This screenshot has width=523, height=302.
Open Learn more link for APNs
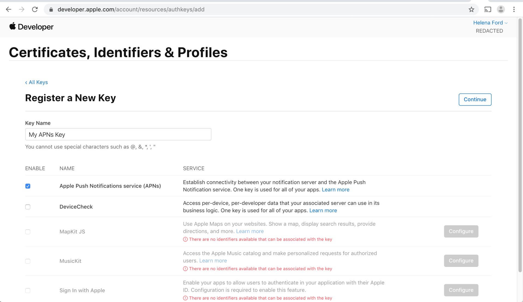335,190
